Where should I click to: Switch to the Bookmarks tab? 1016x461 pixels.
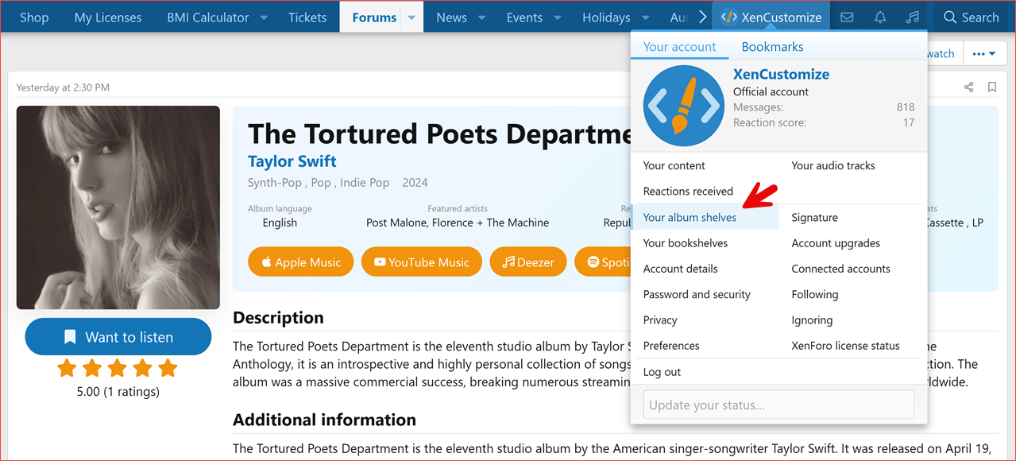tap(772, 47)
